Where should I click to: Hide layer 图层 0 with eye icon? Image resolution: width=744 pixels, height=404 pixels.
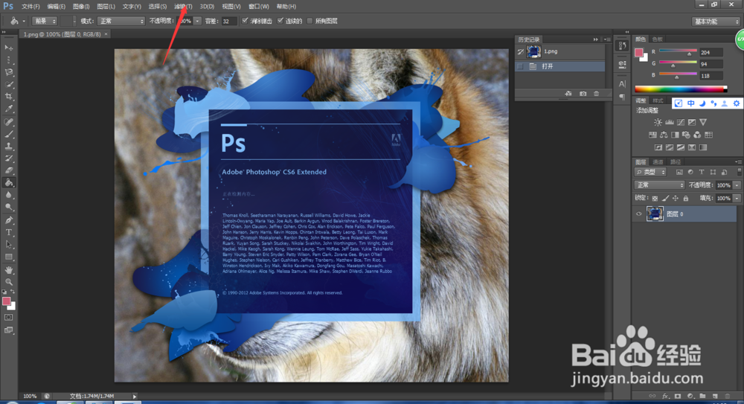(x=638, y=214)
